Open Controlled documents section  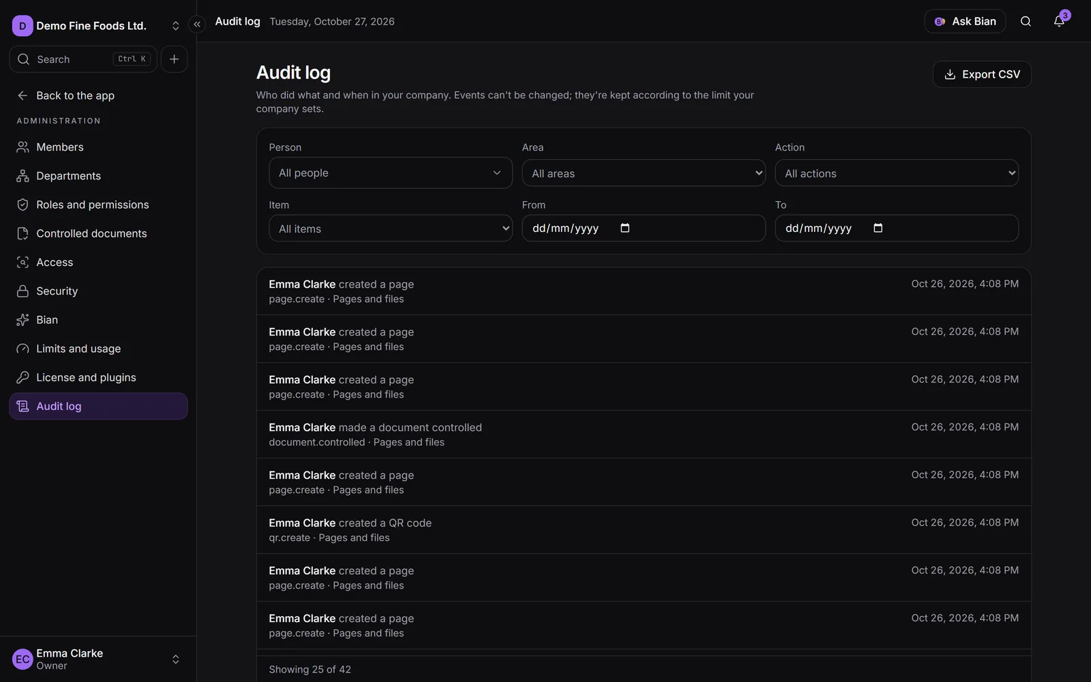(98, 233)
